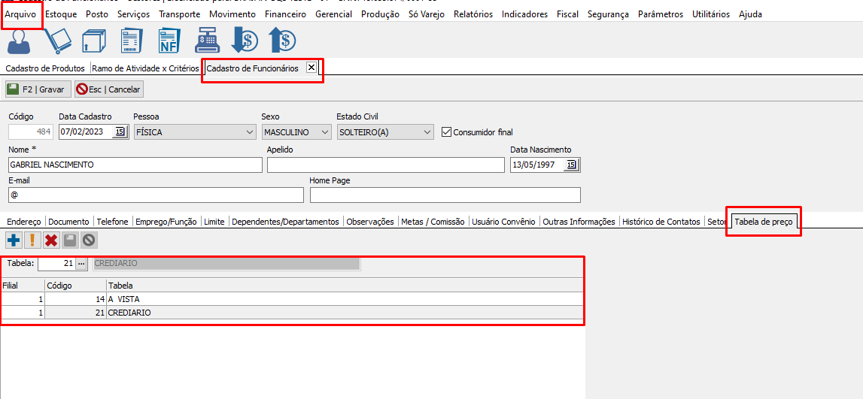Click the up-arrow dollar icon
Screen dimensions: 863x399
tap(281, 41)
